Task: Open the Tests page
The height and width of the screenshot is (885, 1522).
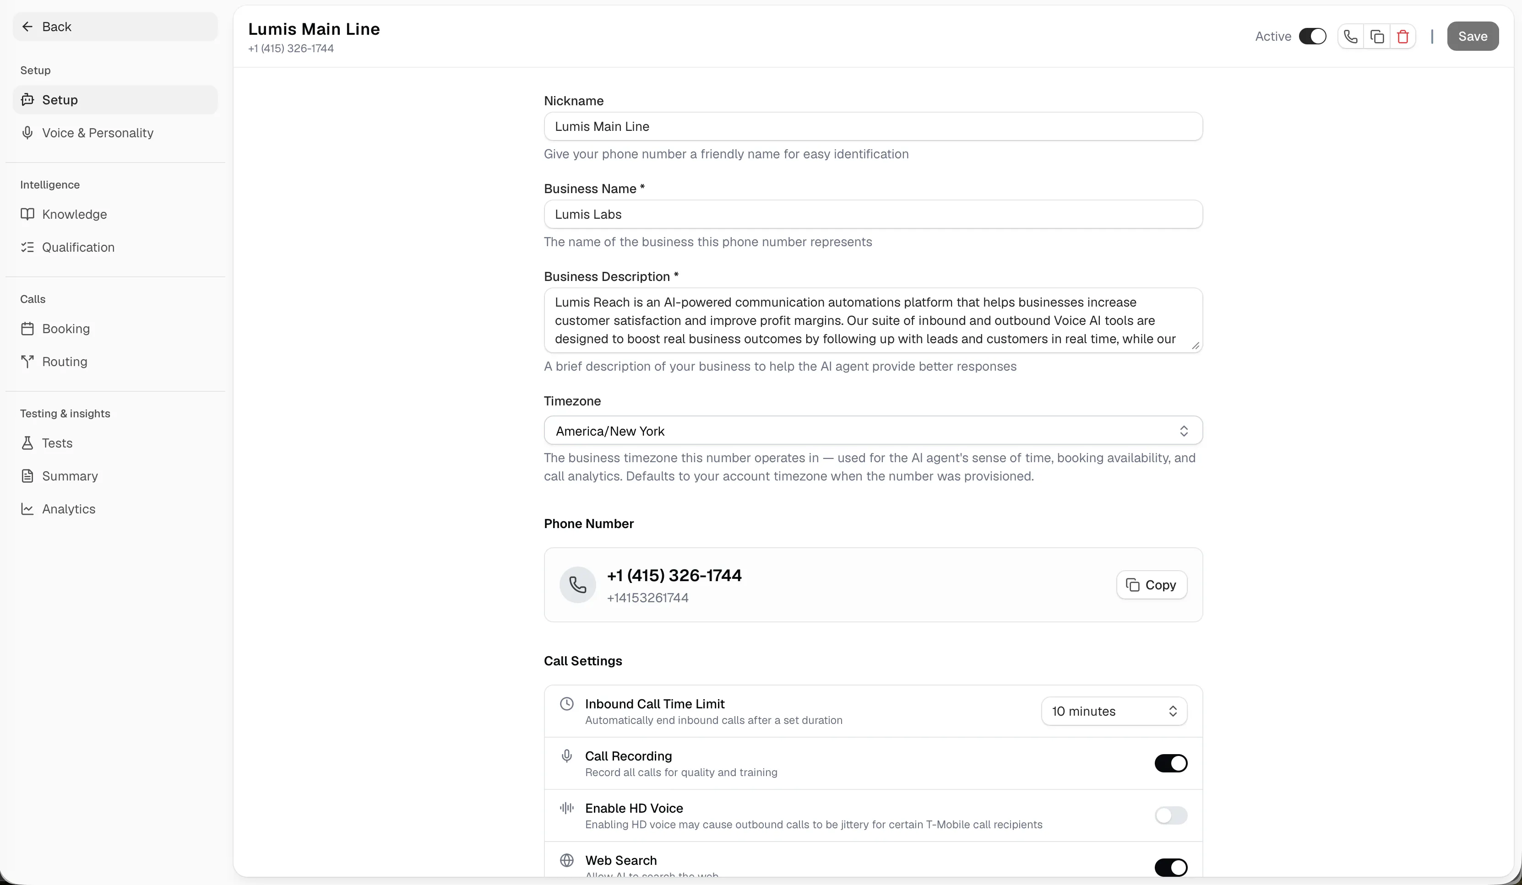Action: (x=115, y=443)
